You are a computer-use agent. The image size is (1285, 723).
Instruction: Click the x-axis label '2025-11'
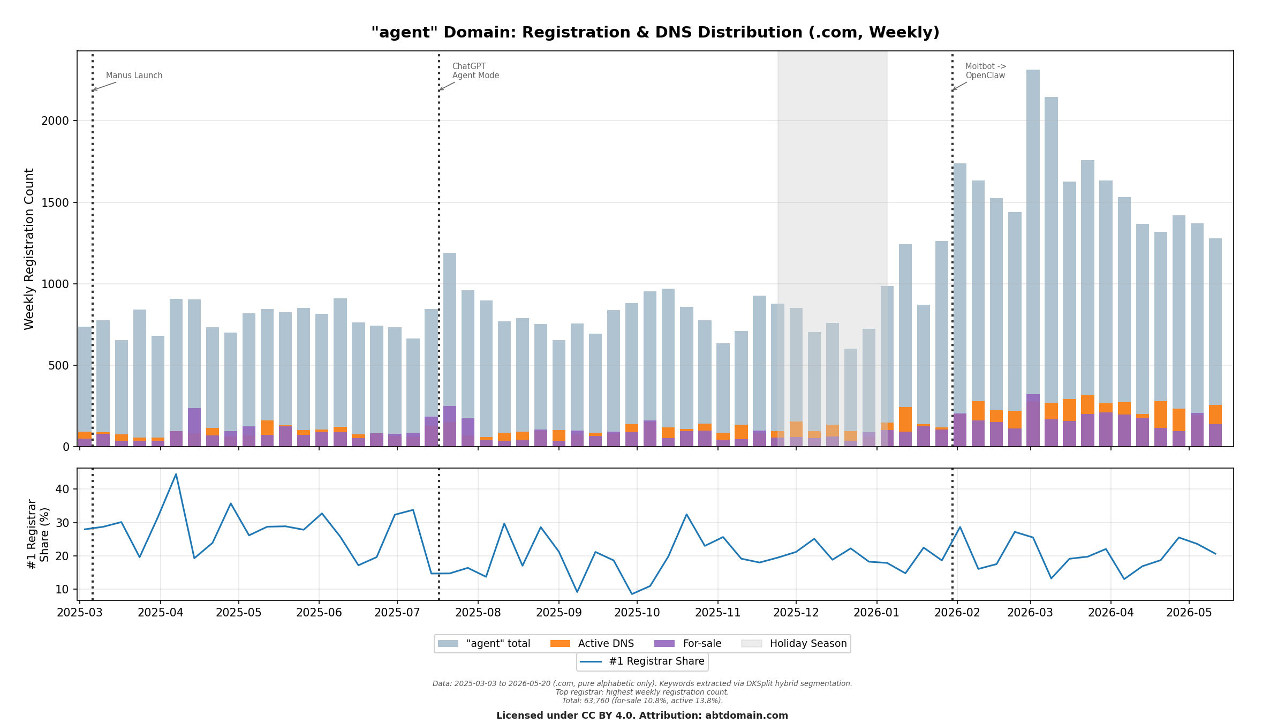[718, 613]
